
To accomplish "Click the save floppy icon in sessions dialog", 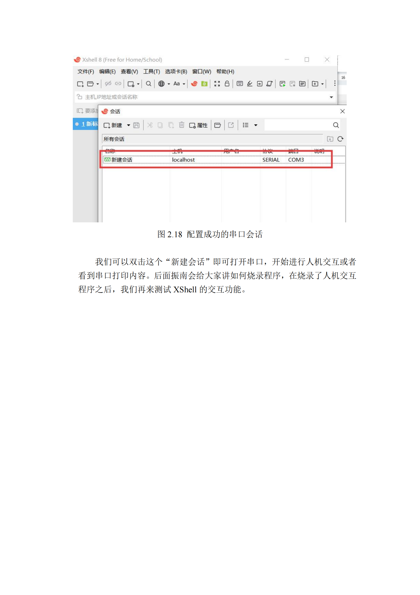I will 136,125.
